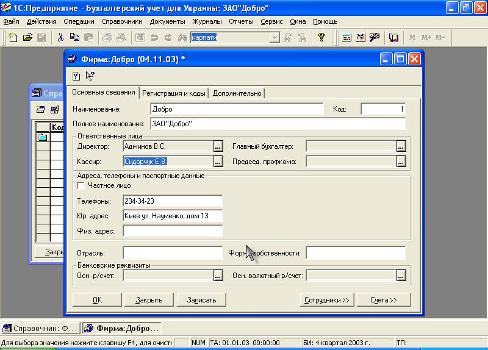Click the New document toolbar icon
Image resolution: width=488 pixels, height=350 pixels.
click(13, 38)
